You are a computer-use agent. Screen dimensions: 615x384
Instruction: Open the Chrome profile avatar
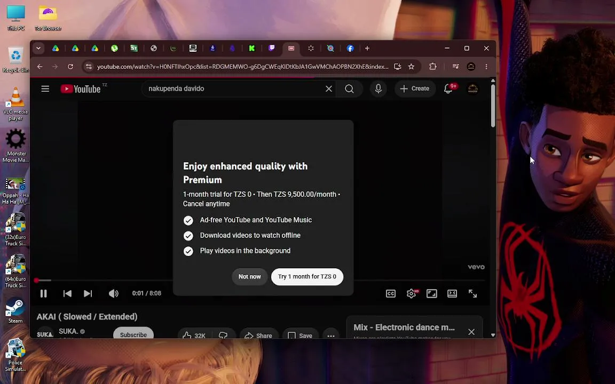click(x=471, y=67)
